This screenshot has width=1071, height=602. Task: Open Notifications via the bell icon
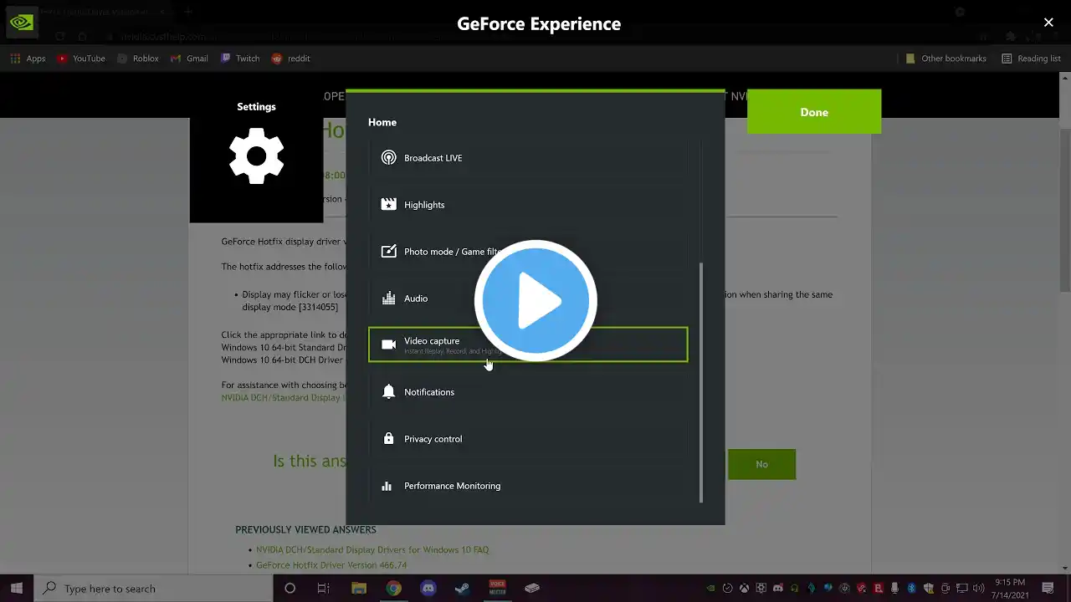click(x=388, y=392)
